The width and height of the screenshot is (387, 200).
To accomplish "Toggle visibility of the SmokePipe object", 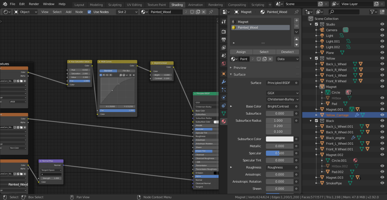I will (x=382, y=183).
